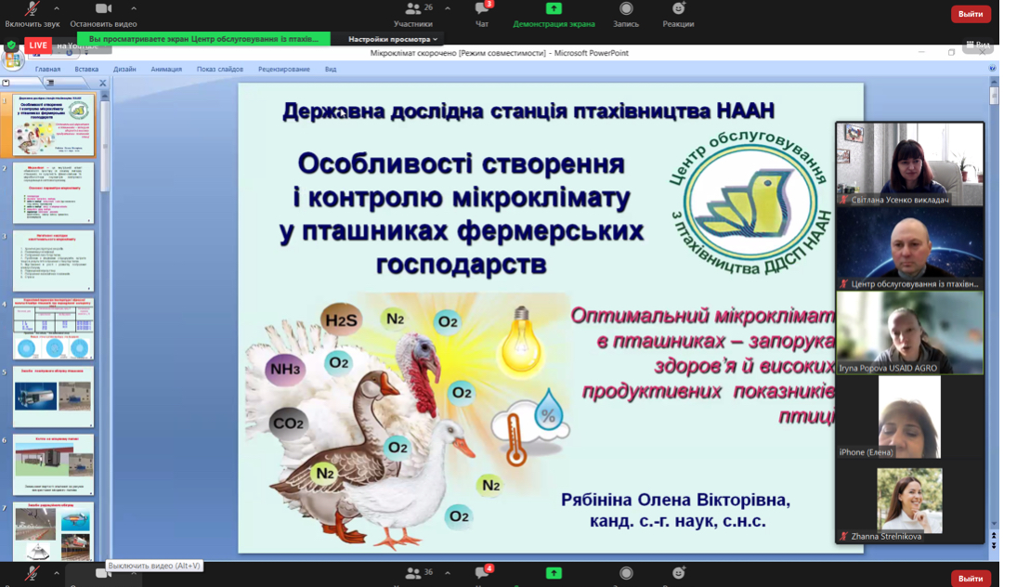Unmute using the Включить звук microphone icon

pos(32,8)
